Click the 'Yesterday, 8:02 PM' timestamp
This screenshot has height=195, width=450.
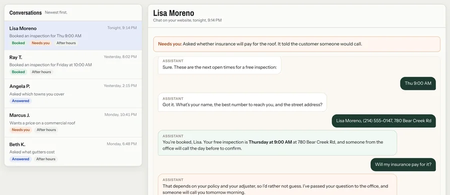coord(120,57)
